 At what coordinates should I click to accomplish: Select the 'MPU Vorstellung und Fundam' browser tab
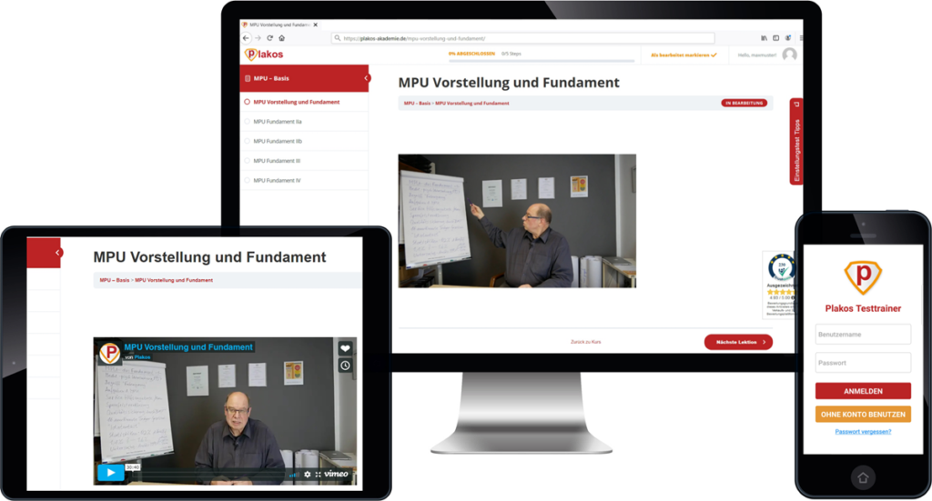[279, 25]
